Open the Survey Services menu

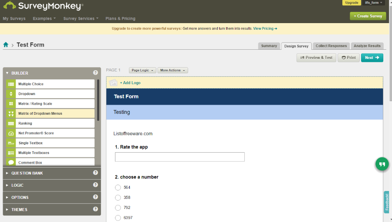81,18
